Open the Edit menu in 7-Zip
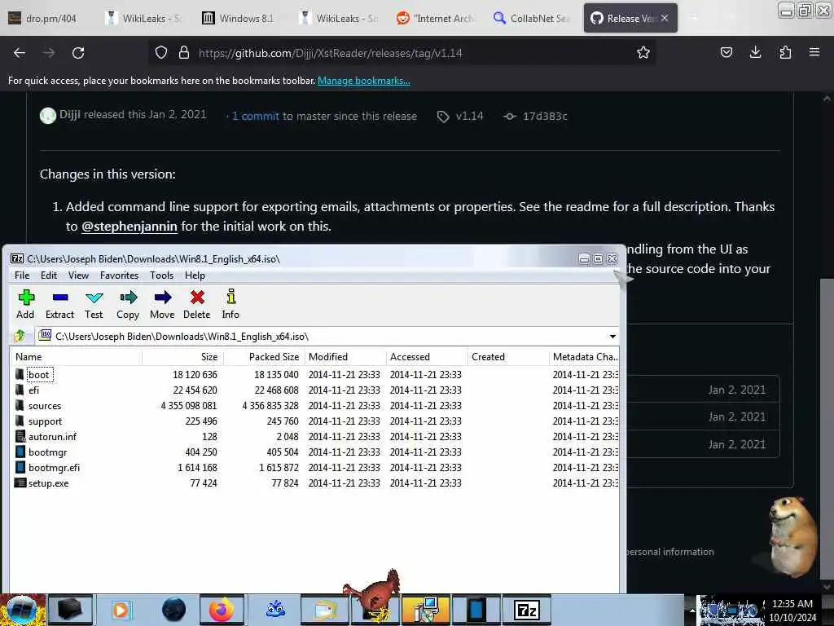 (48, 276)
